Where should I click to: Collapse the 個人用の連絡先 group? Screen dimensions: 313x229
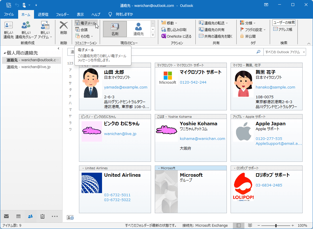pyautogui.click(x=4, y=53)
